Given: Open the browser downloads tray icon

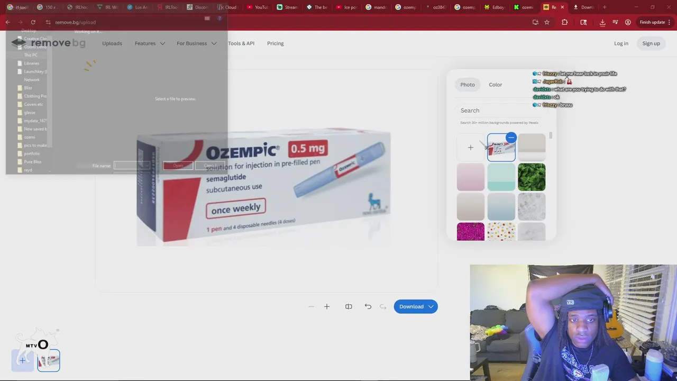Looking at the screenshot, I should coord(602,22).
